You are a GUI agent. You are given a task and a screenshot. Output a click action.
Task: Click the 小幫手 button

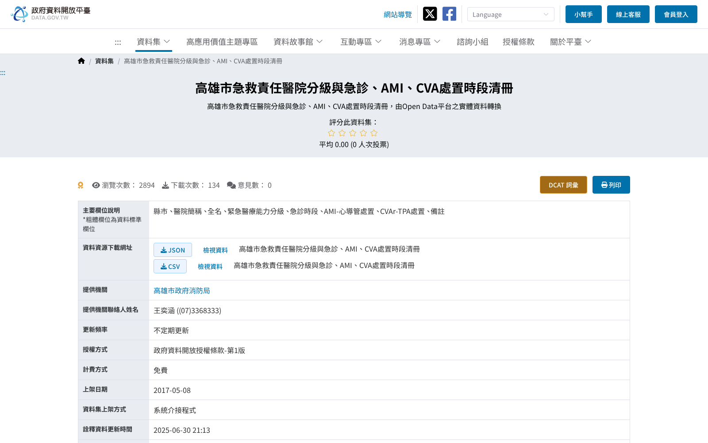coord(584,14)
